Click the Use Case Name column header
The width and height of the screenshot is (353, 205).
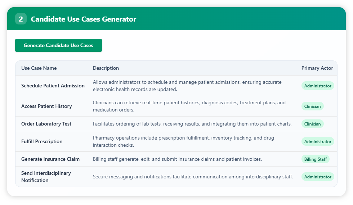point(39,68)
